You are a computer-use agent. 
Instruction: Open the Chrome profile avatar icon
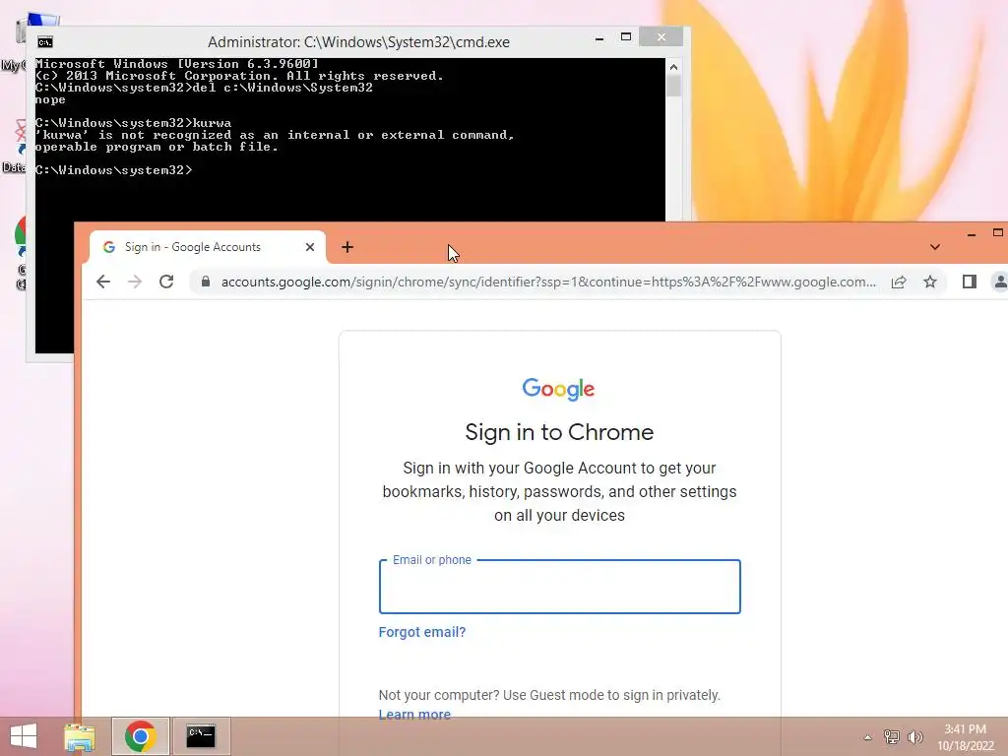[1001, 282]
